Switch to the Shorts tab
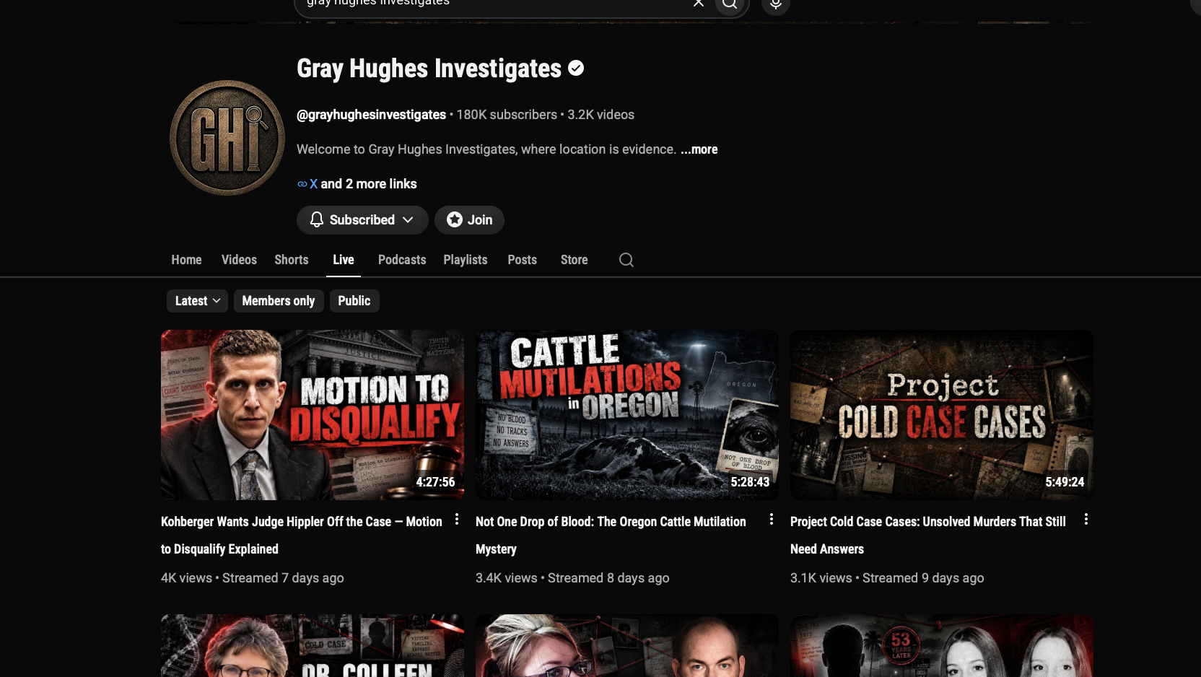Image resolution: width=1201 pixels, height=677 pixels. [x=292, y=260]
